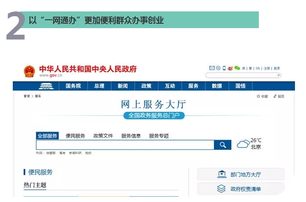
Task: Open the 国务院 navigation menu item
Action: 73,86
